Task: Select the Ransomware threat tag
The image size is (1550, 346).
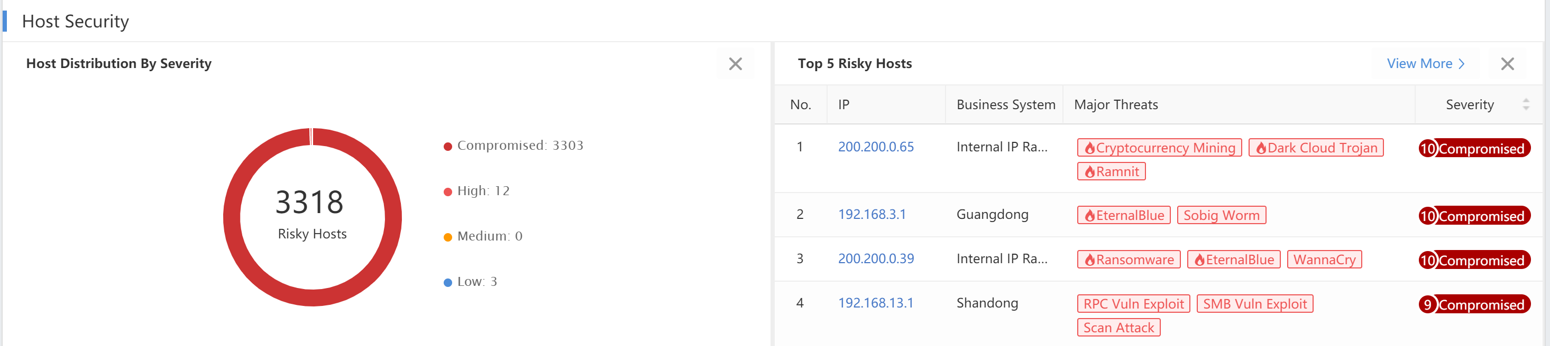Action: [1128, 260]
